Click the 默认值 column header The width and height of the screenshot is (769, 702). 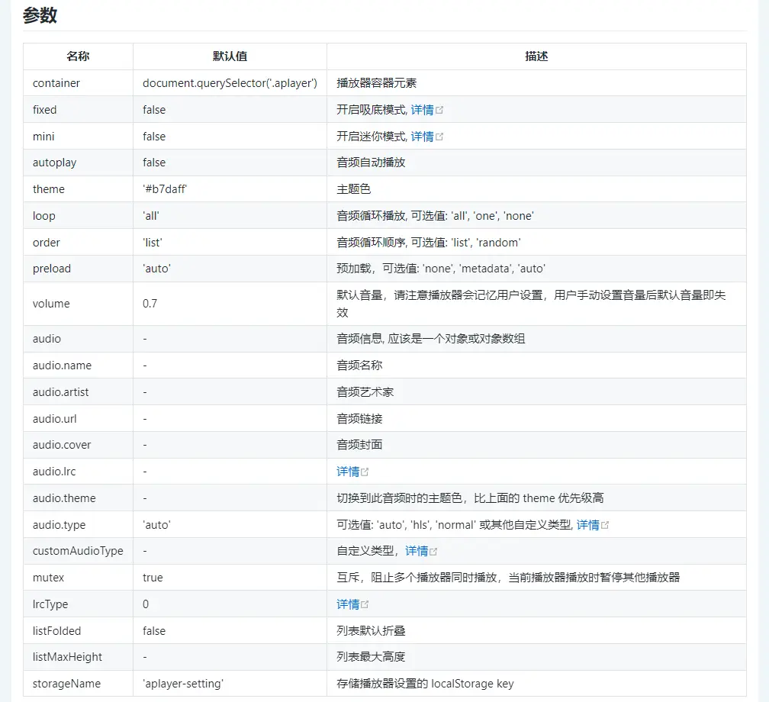tap(230, 56)
